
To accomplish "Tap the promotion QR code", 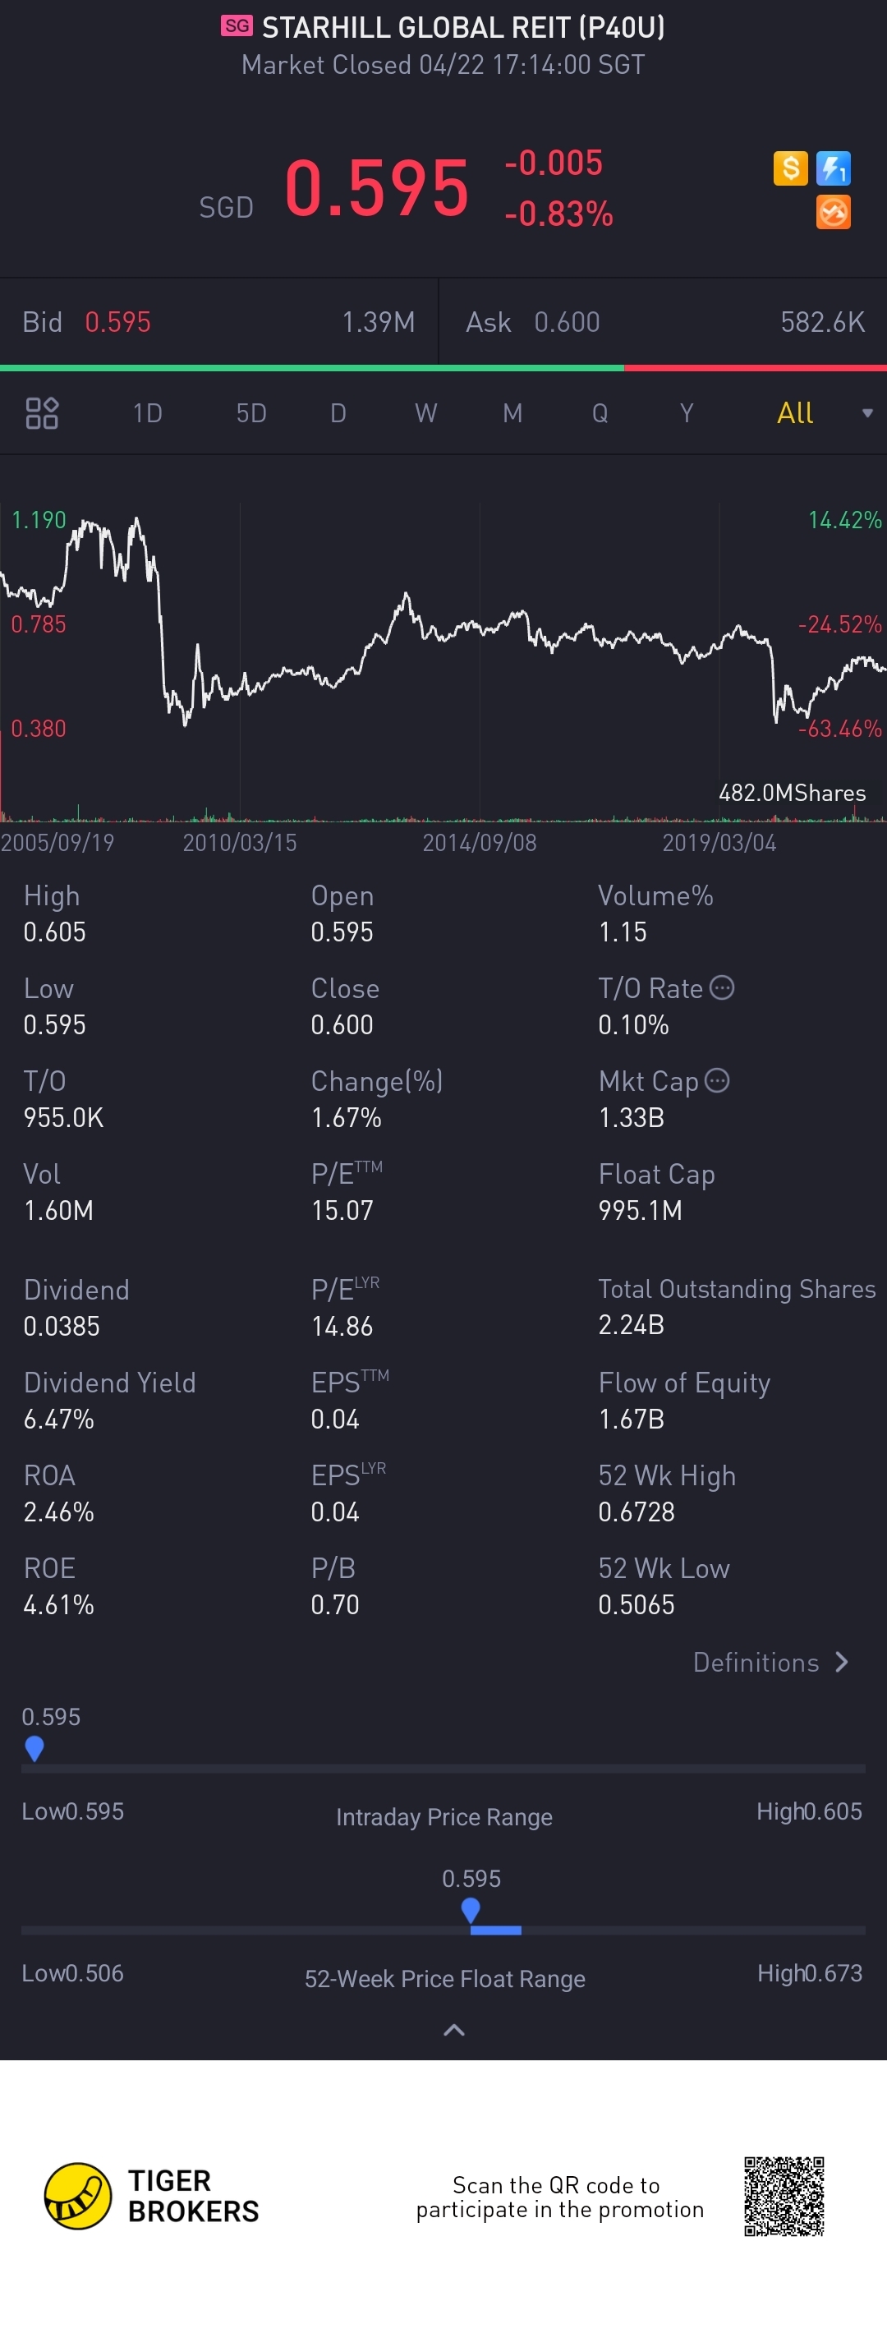I will [x=784, y=2197].
